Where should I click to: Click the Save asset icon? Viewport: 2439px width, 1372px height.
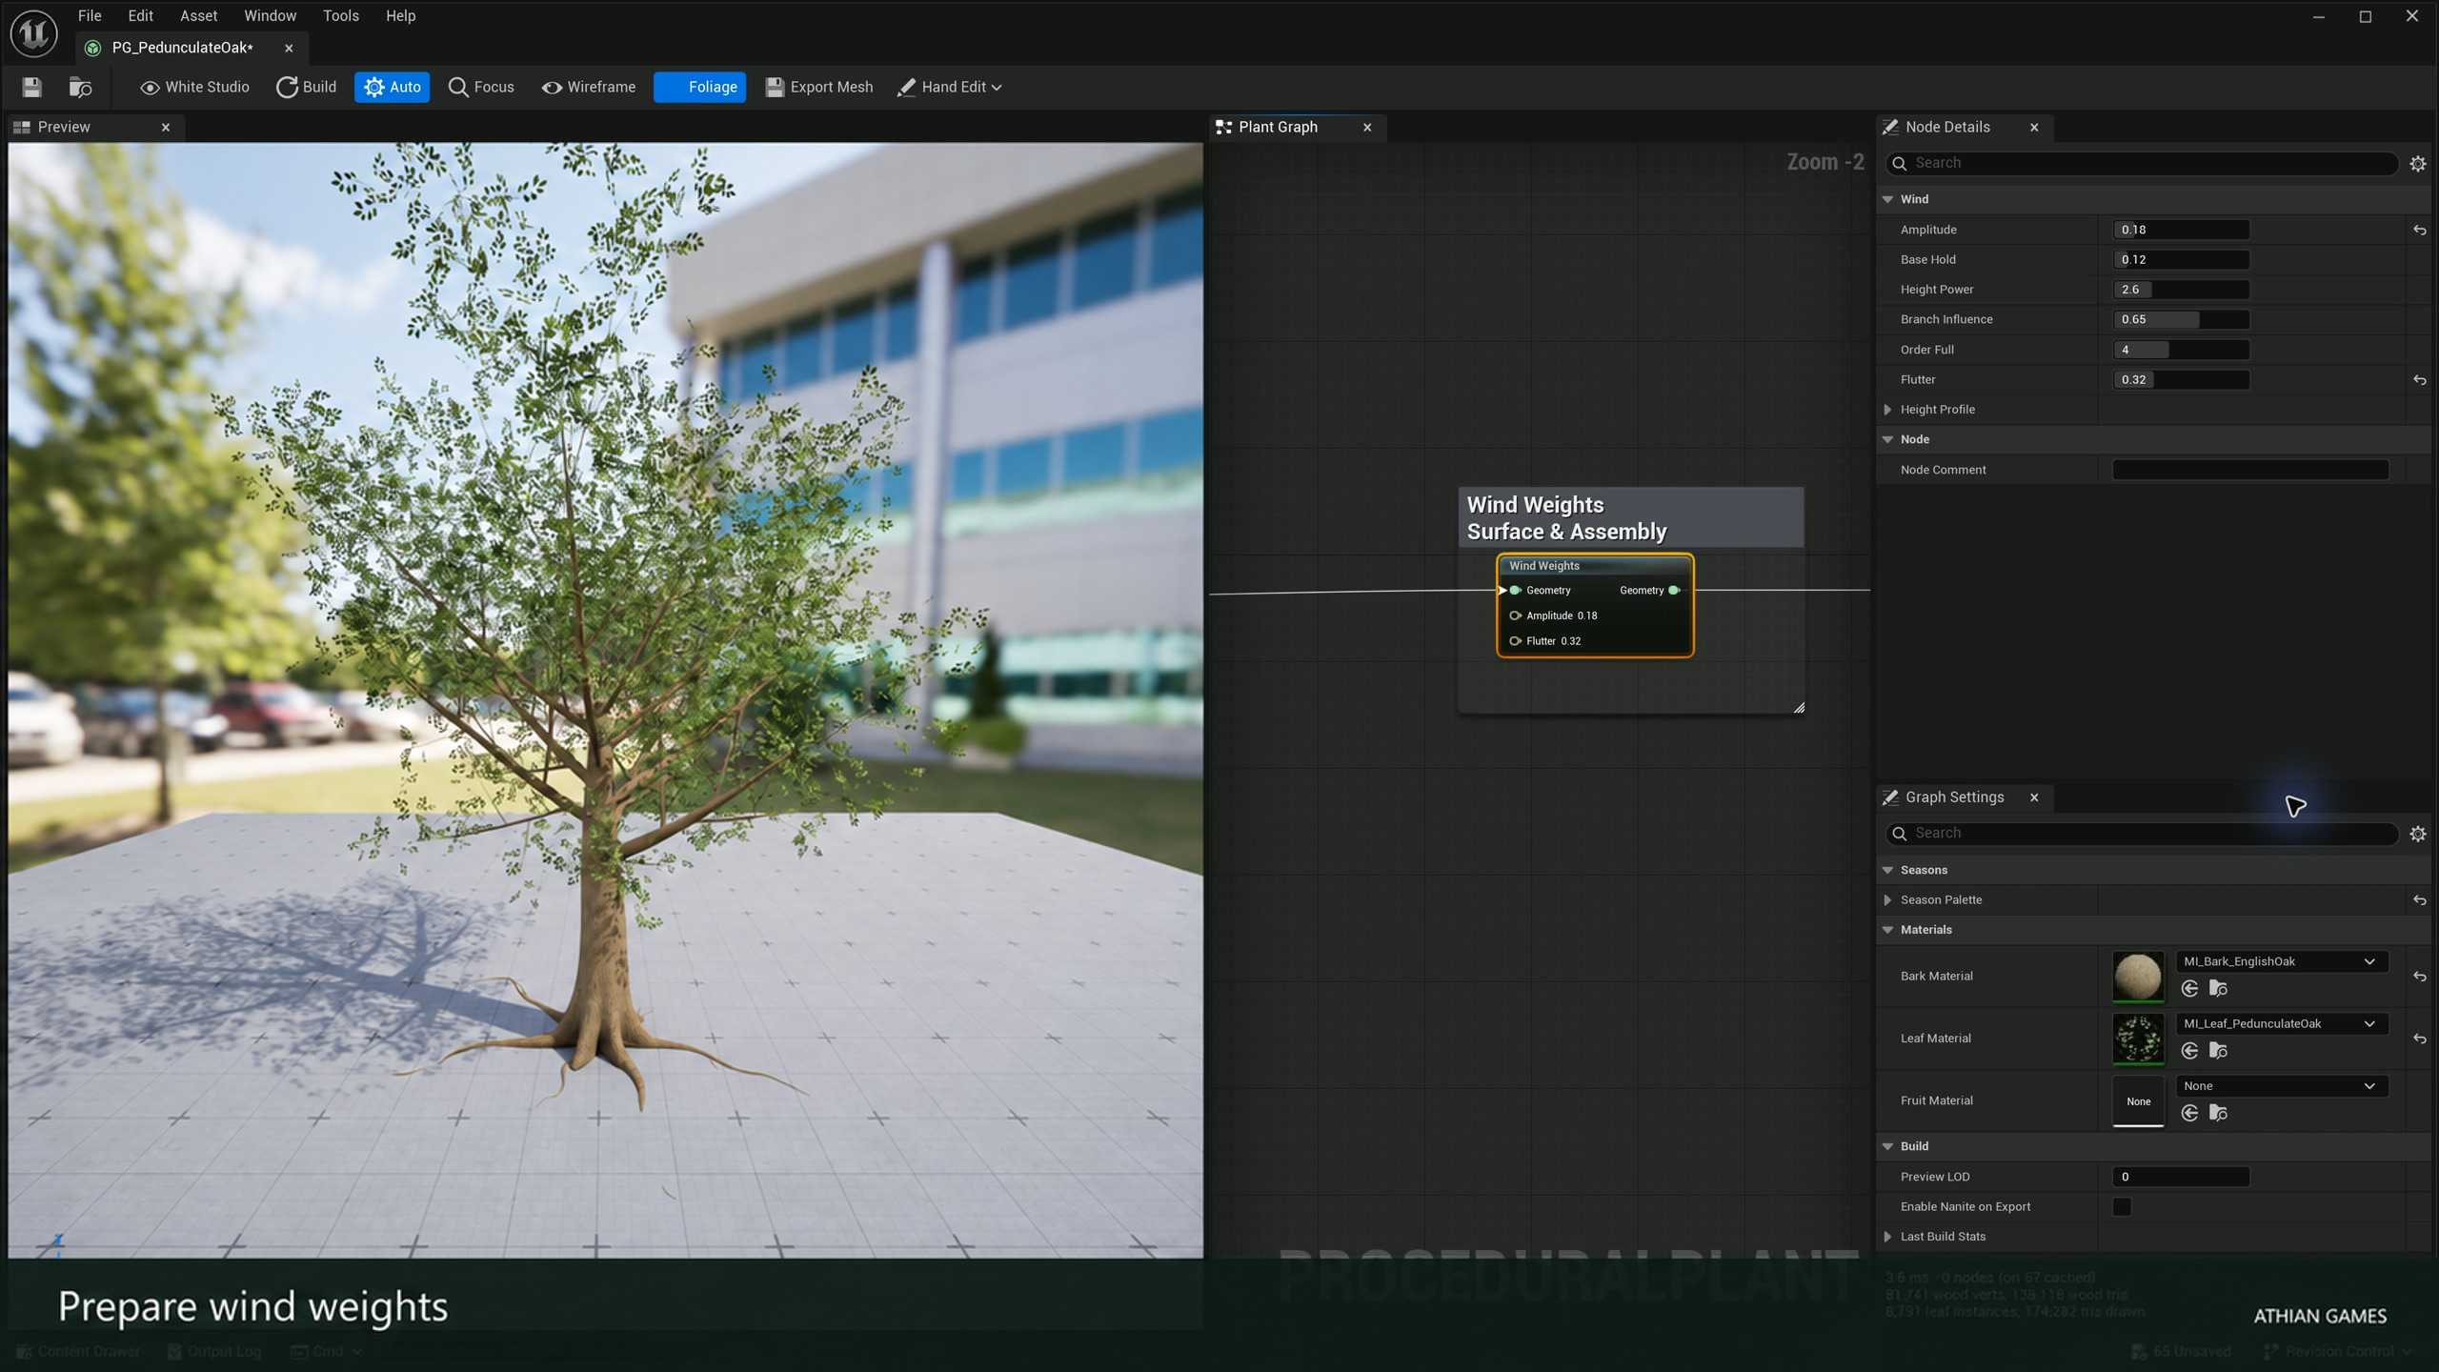[x=31, y=87]
